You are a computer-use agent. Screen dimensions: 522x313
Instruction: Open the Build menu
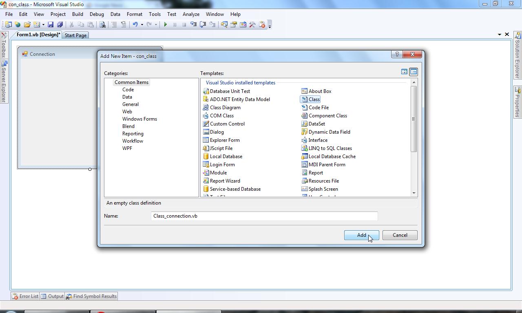click(x=77, y=14)
